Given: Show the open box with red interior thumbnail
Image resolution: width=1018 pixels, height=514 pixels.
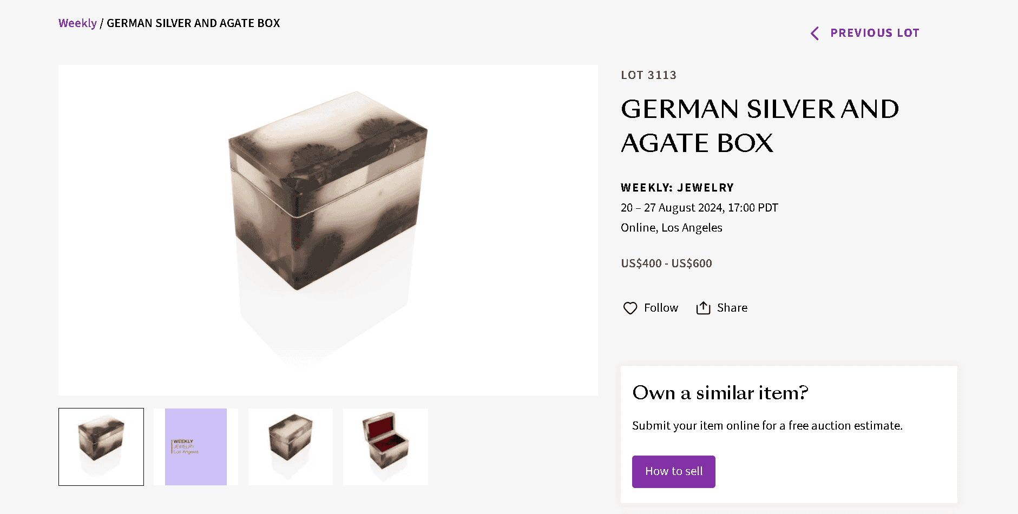Looking at the screenshot, I should pyautogui.click(x=385, y=446).
